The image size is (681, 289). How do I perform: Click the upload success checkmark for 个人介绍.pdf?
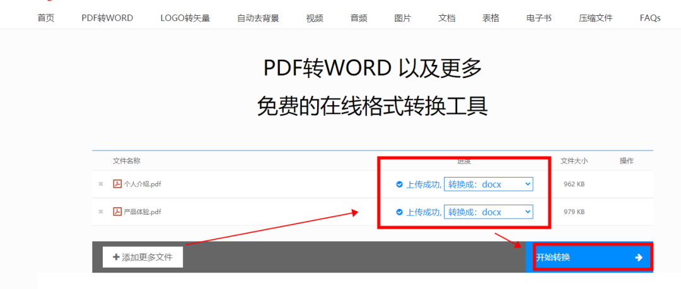400,184
